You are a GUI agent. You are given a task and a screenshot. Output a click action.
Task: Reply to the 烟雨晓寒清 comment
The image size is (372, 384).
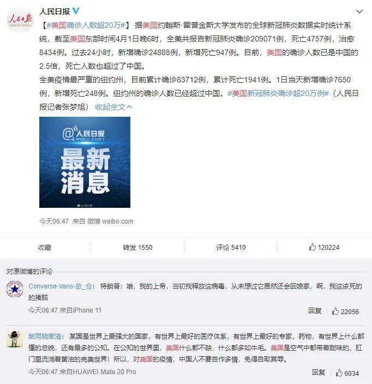319,373
